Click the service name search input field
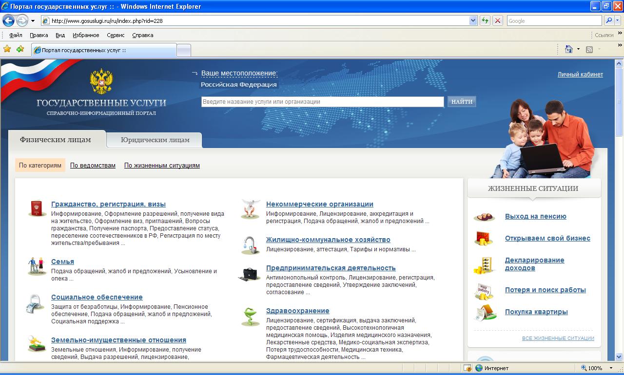The height and width of the screenshot is (375, 624). (322, 102)
